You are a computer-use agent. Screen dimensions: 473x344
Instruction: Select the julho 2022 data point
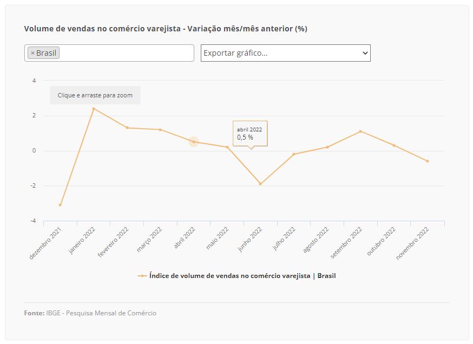[x=294, y=154]
